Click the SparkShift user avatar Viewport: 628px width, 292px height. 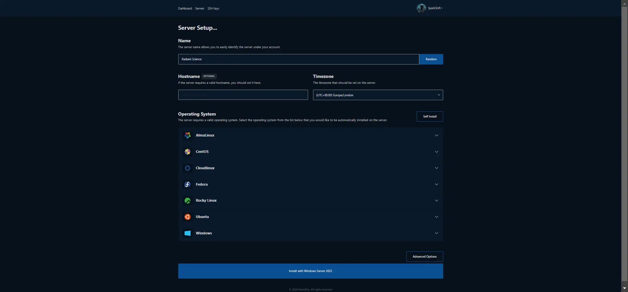421,8
